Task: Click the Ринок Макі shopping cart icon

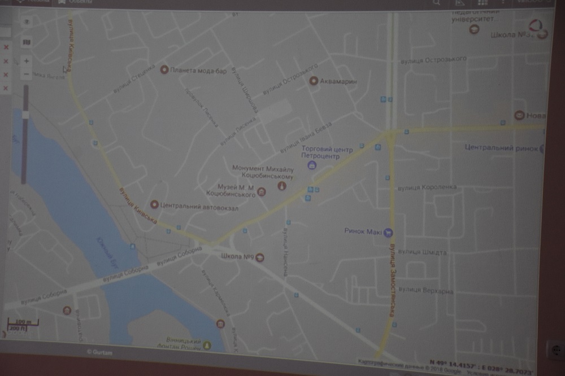Action: coord(388,233)
